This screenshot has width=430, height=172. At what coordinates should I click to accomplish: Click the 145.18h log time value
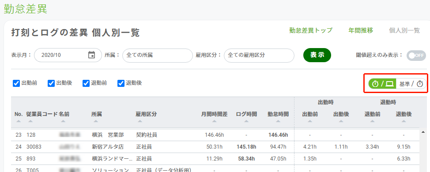(x=246, y=147)
